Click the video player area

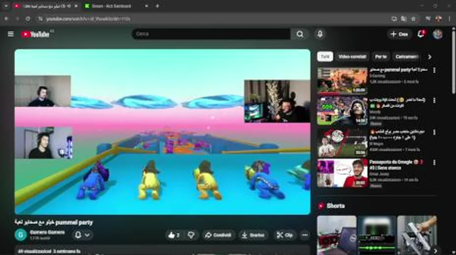point(162,132)
